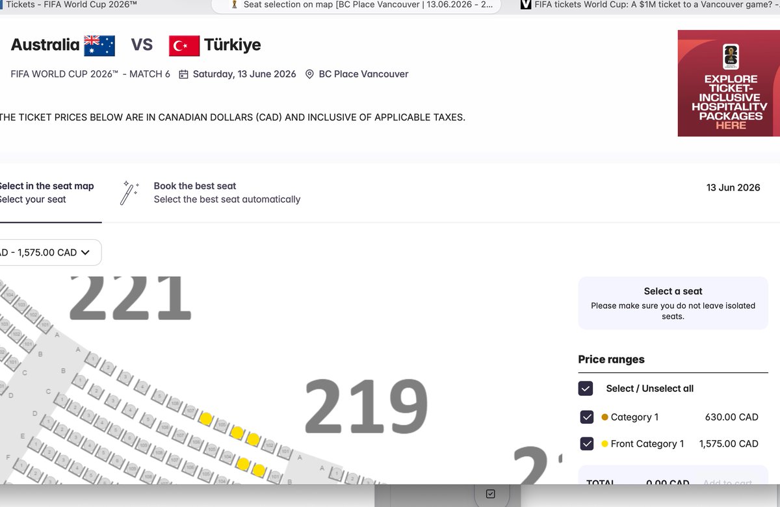The height and width of the screenshot is (507, 780).
Task: Click the Australia flag icon
Action: (x=99, y=45)
